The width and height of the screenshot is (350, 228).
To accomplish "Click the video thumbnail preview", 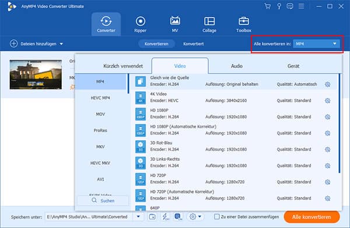I will coord(36,74).
